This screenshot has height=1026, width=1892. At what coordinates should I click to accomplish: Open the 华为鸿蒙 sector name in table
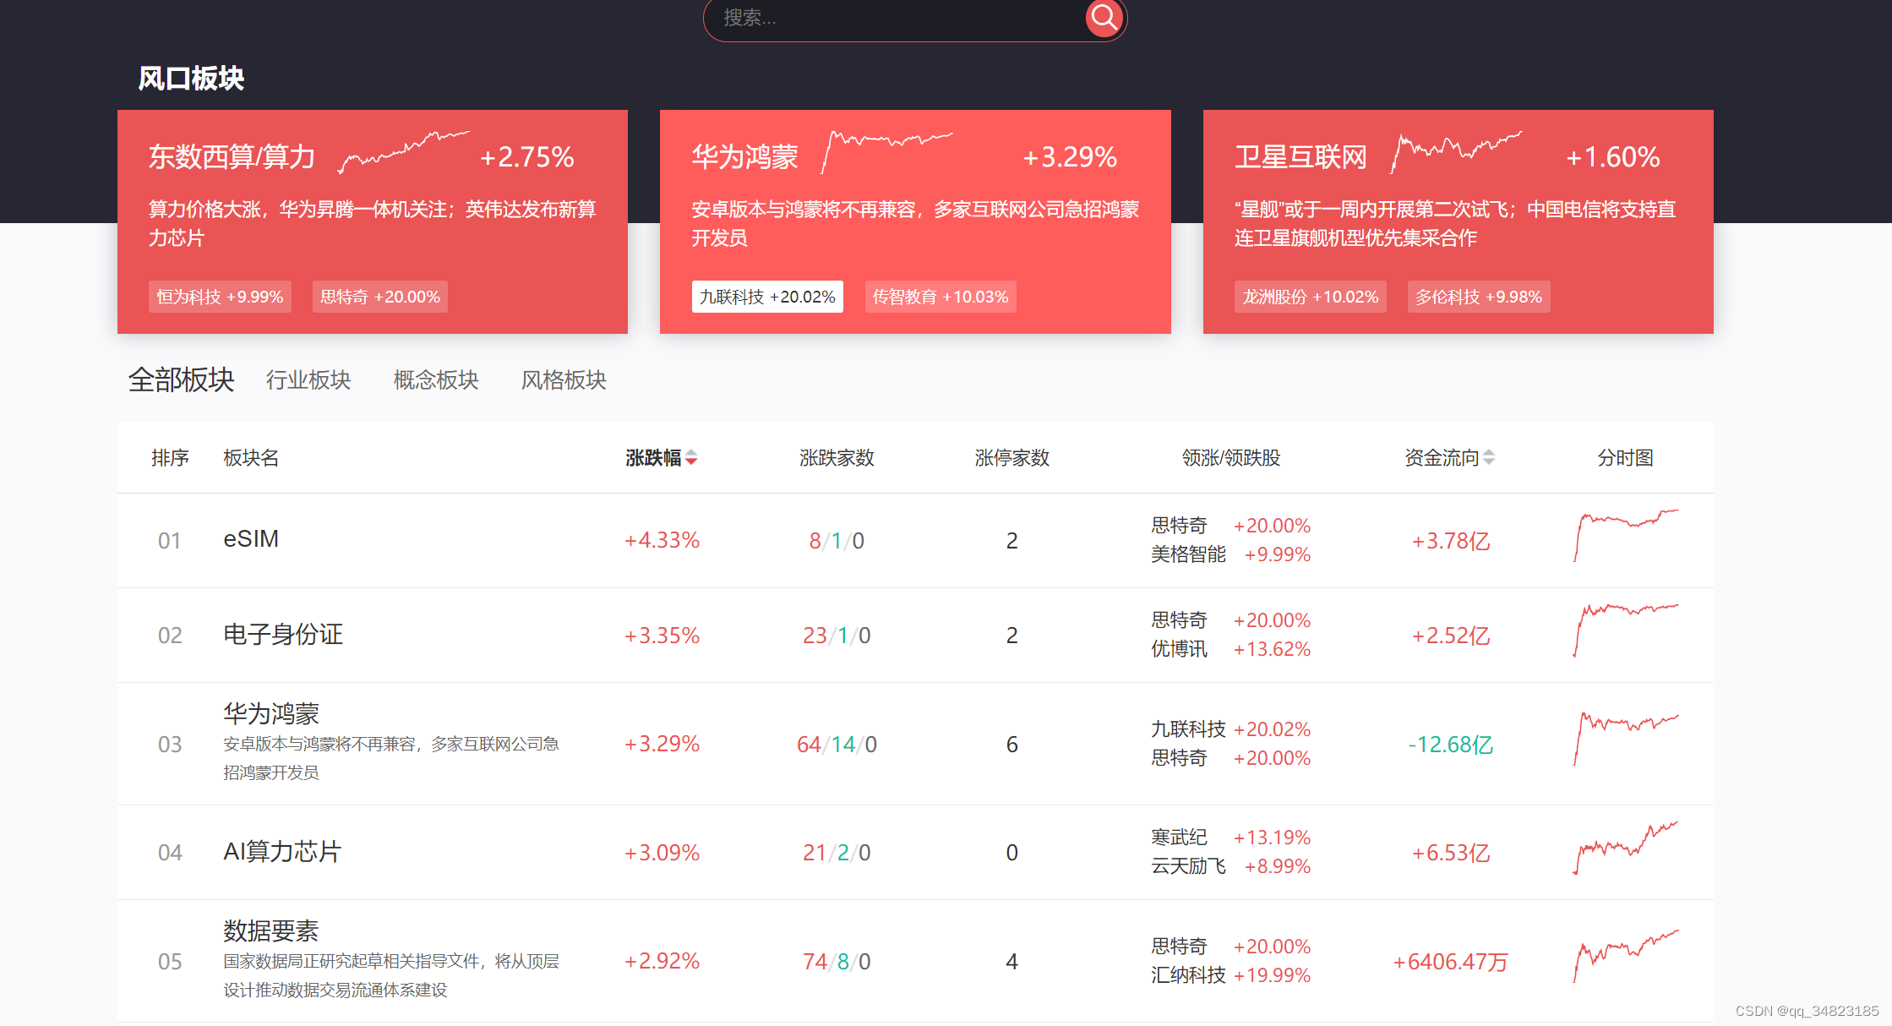pos(271,714)
